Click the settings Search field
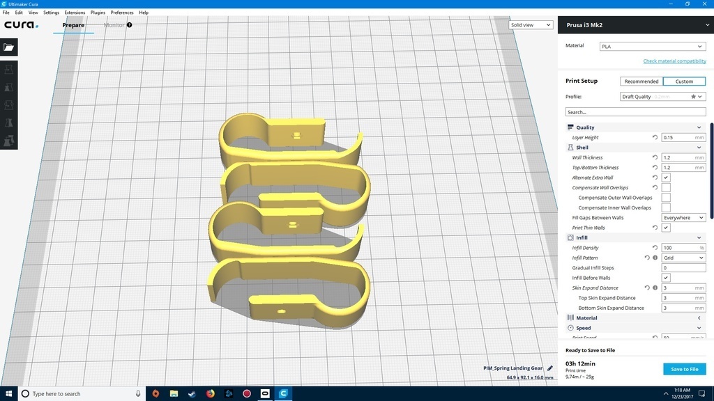Screen dimensions: 714x401 [x=635, y=111]
